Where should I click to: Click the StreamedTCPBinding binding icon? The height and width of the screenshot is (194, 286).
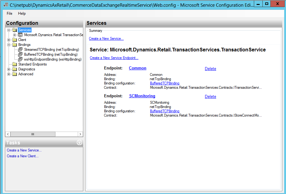(21, 50)
